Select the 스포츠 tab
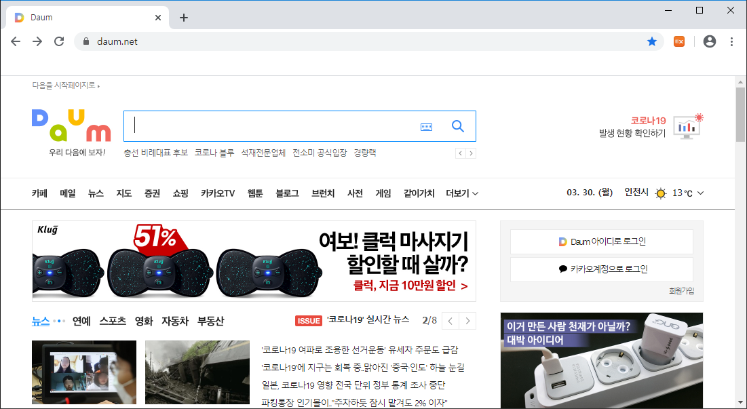 point(113,321)
